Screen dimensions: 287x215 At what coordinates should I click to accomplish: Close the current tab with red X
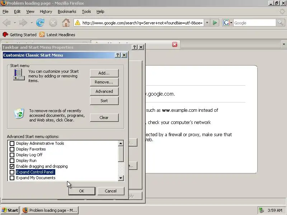(175, 44)
